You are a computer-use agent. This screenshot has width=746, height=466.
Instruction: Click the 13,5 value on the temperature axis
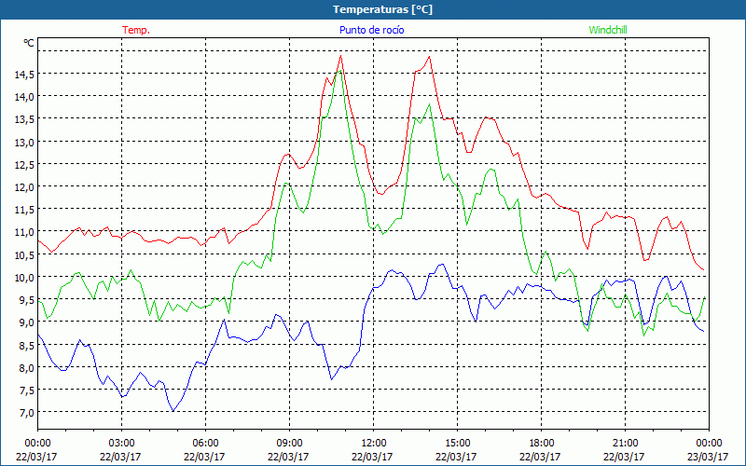24,119
